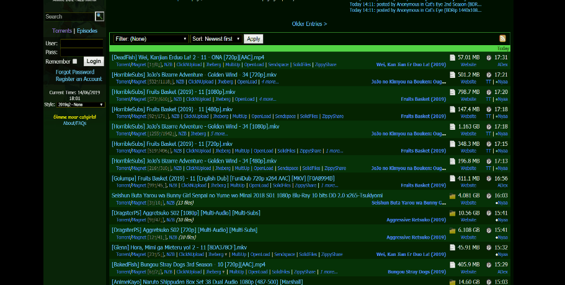Viewport: 565px width, 285px height.
Task: Click clock icon beside 17:15
Action: (489, 144)
